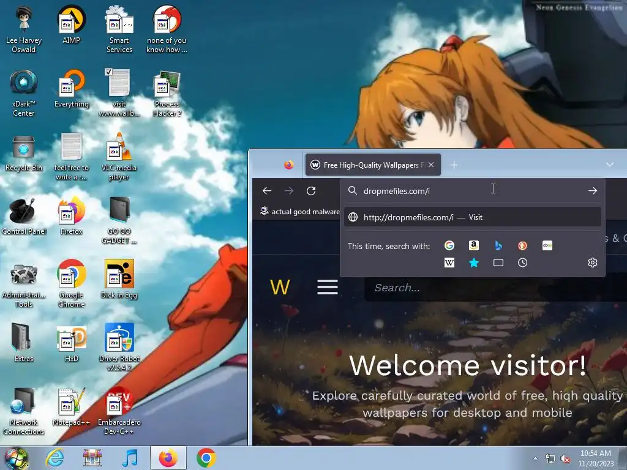Viewport: 627px width, 470px height.
Task: Open the 'actual good malware' bookmark
Action: click(x=300, y=211)
